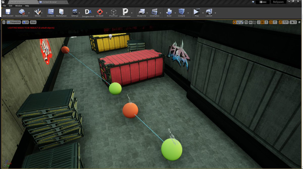Click the Build lighting icon
303x169 pixels.
(x=169, y=12)
